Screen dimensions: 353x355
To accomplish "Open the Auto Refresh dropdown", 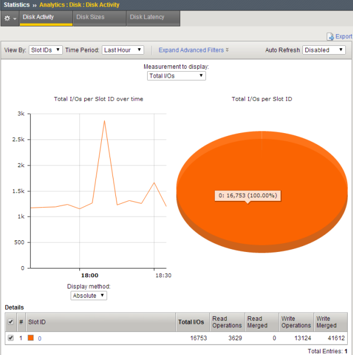I will tap(324, 50).
